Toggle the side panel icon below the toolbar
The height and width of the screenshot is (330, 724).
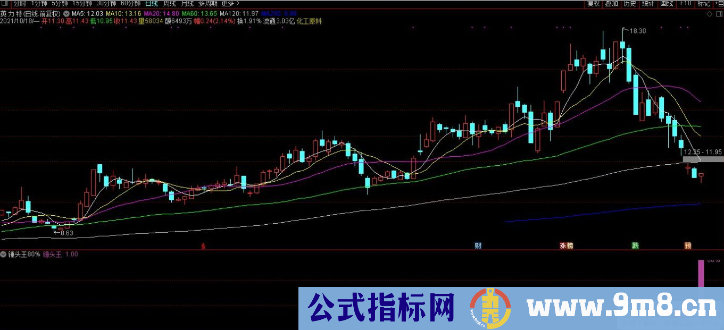tap(719, 14)
